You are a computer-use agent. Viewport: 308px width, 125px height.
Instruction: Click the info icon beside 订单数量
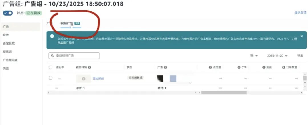[x=284, y=68]
